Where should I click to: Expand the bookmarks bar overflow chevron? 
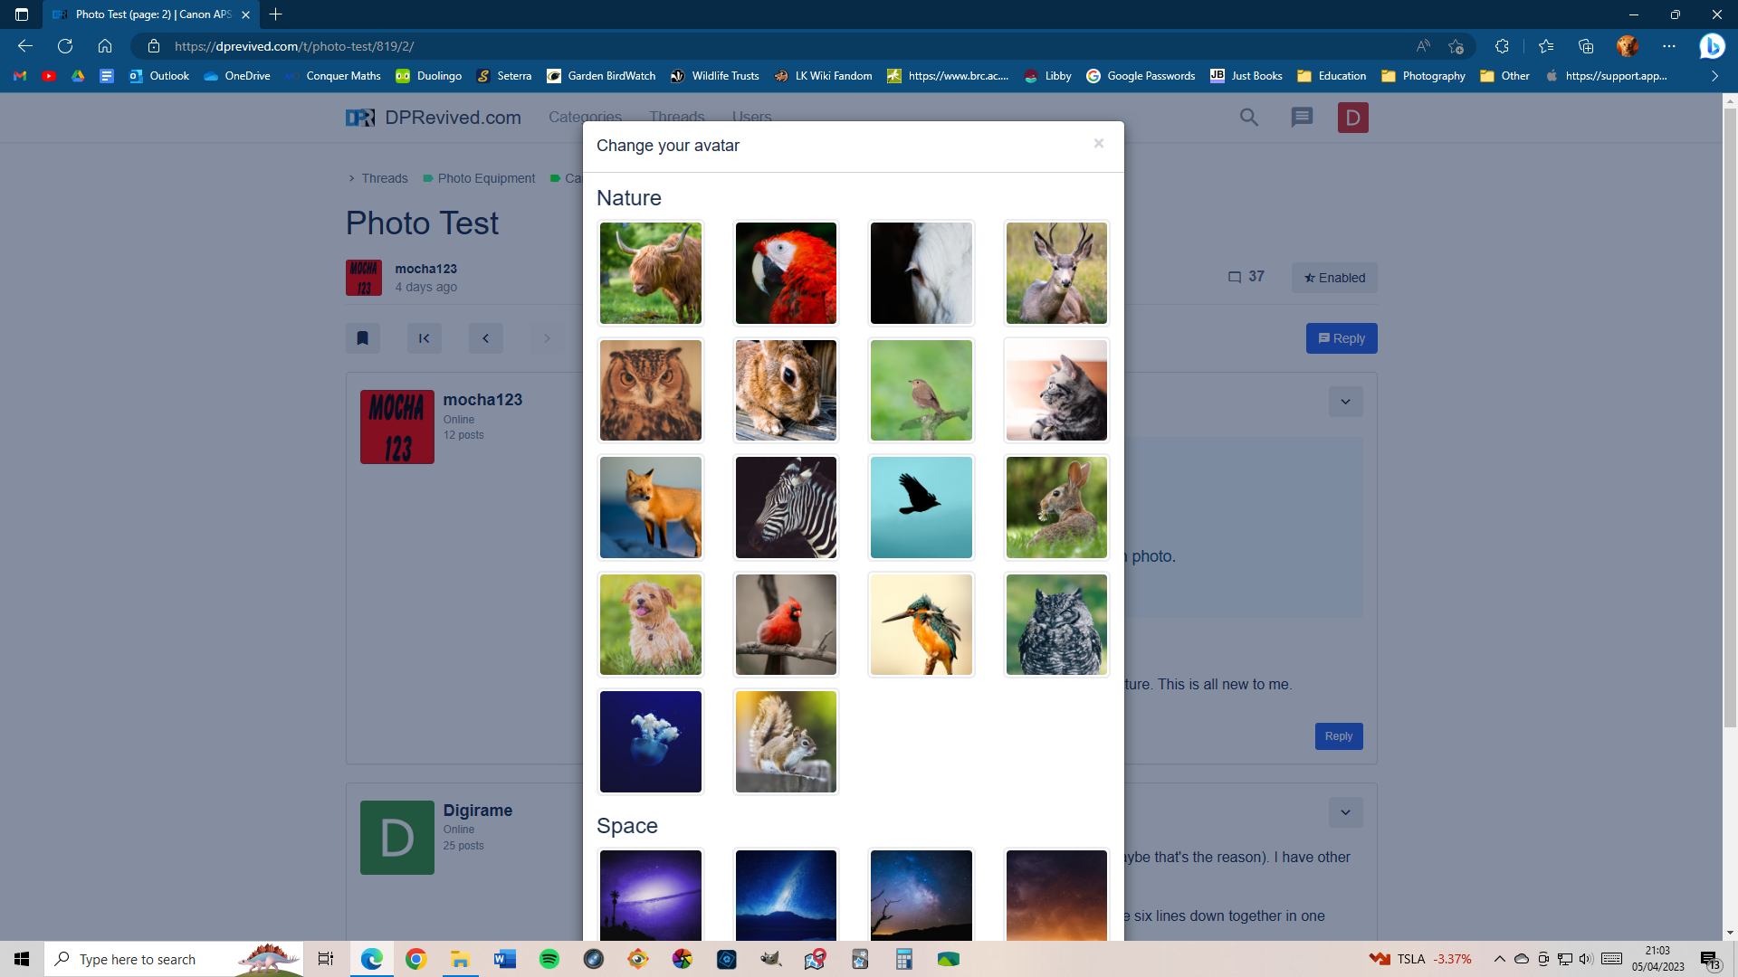[1714, 76]
